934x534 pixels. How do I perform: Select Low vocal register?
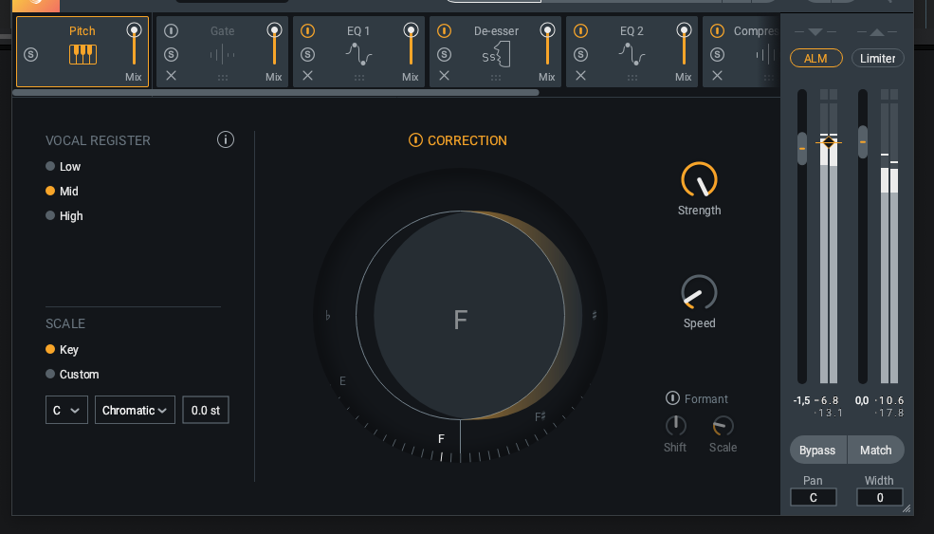tap(64, 166)
